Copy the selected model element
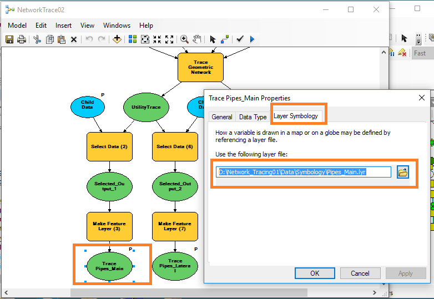The width and height of the screenshot is (434, 299). pos(50,39)
